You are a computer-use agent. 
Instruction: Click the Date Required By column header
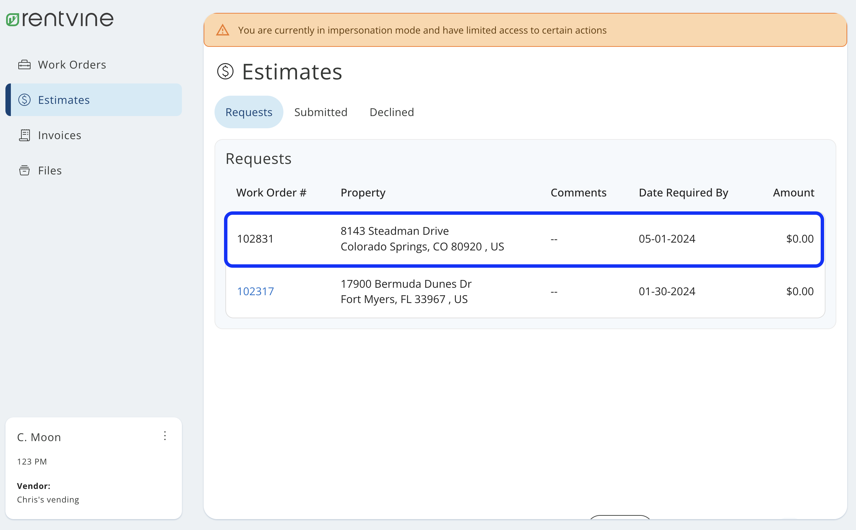(x=683, y=192)
